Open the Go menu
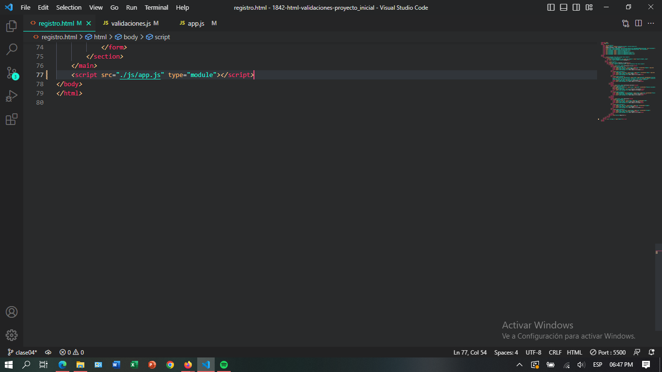Viewport: 662px width, 372px height. coord(114,7)
